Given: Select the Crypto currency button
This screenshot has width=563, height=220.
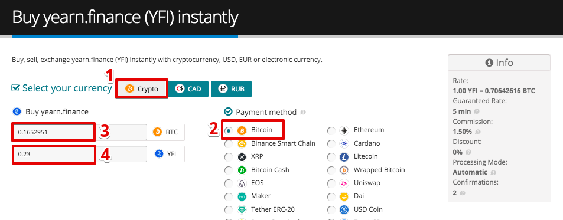Looking at the screenshot, I should click(x=142, y=89).
